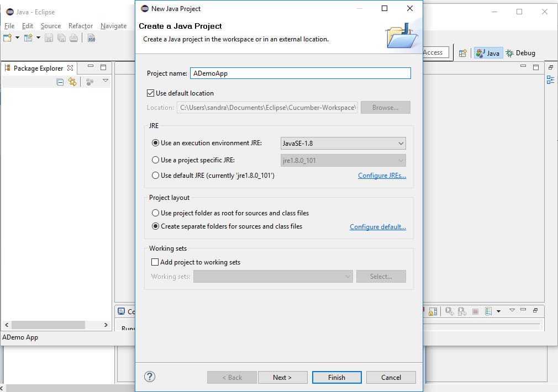Open the Refactor menu

coord(81,26)
